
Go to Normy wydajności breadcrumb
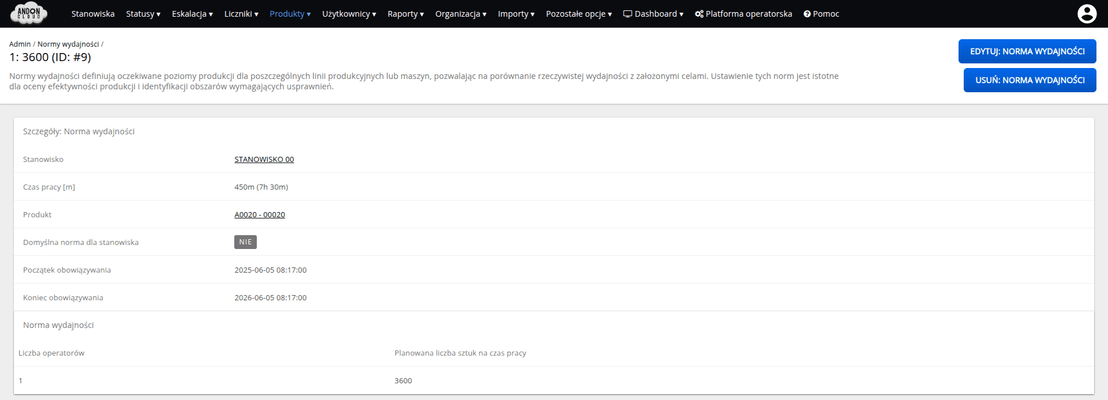tap(68, 44)
